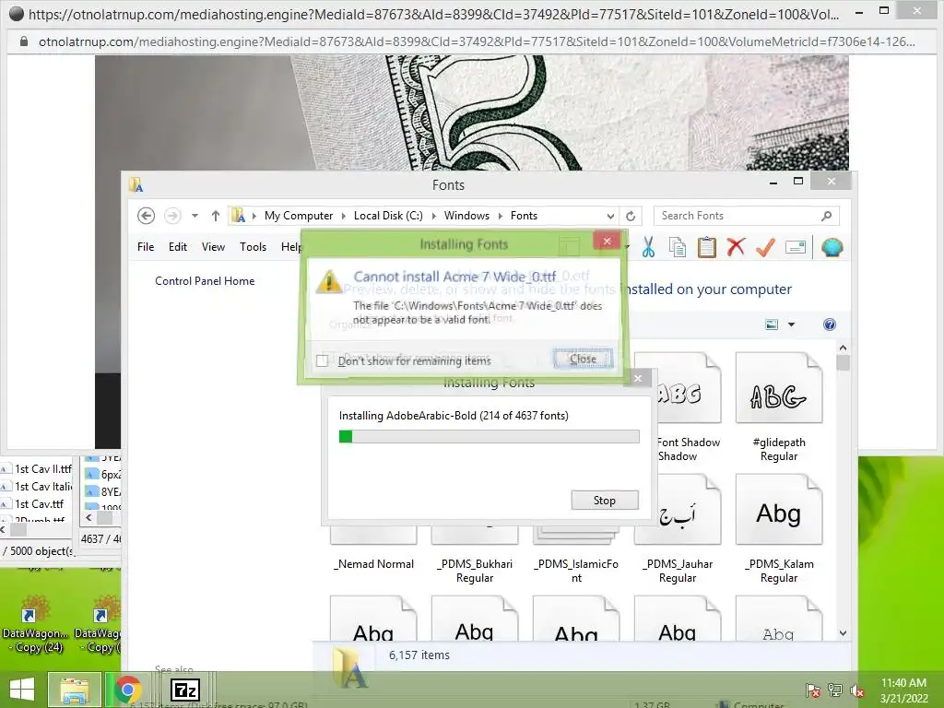Select the #glidepath Regular font
The width and height of the screenshot is (944, 708).
[x=778, y=407]
